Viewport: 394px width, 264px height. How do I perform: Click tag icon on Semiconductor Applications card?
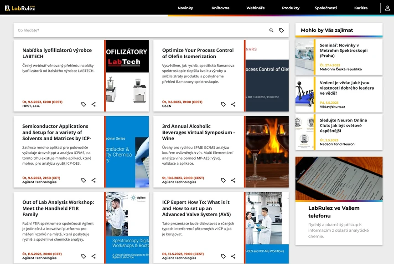[x=83, y=180]
